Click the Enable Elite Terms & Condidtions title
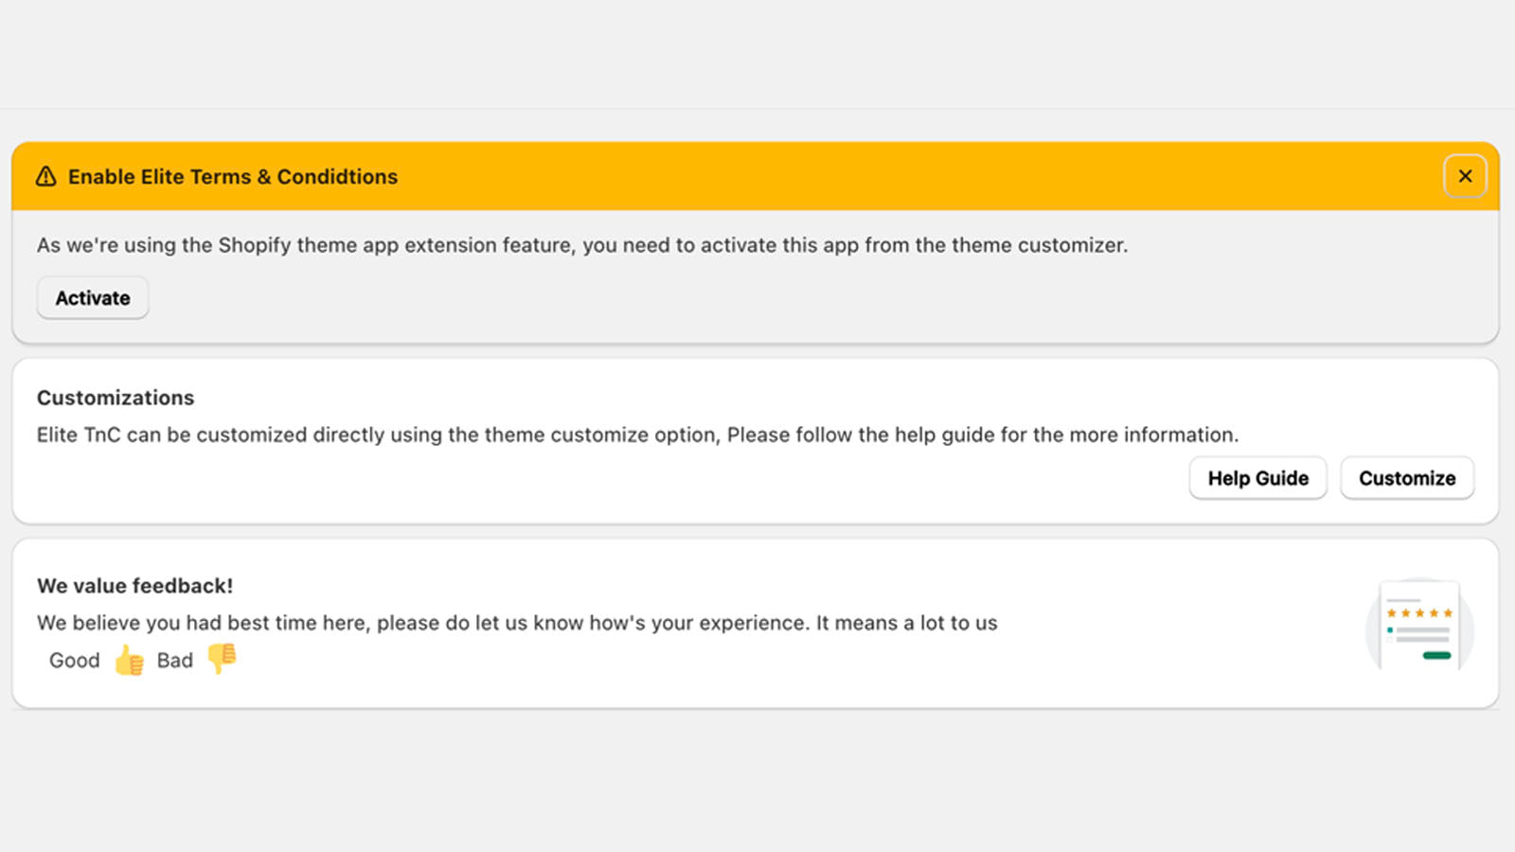The width and height of the screenshot is (1515, 852). (x=233, y=177)
